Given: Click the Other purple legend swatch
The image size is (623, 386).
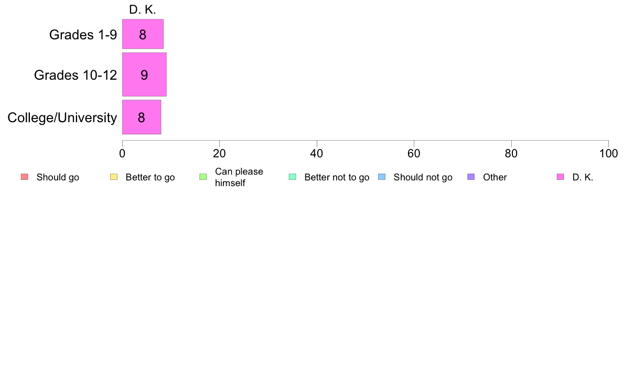Looking at the screenshot, I should [471, 177].
